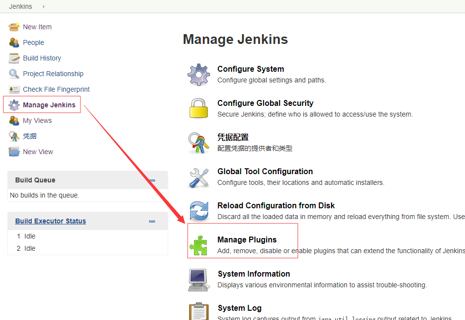Click executor 2 Idle row
Image resolution: width=465 pixels, height=320 pixels.
pos(88,248)
